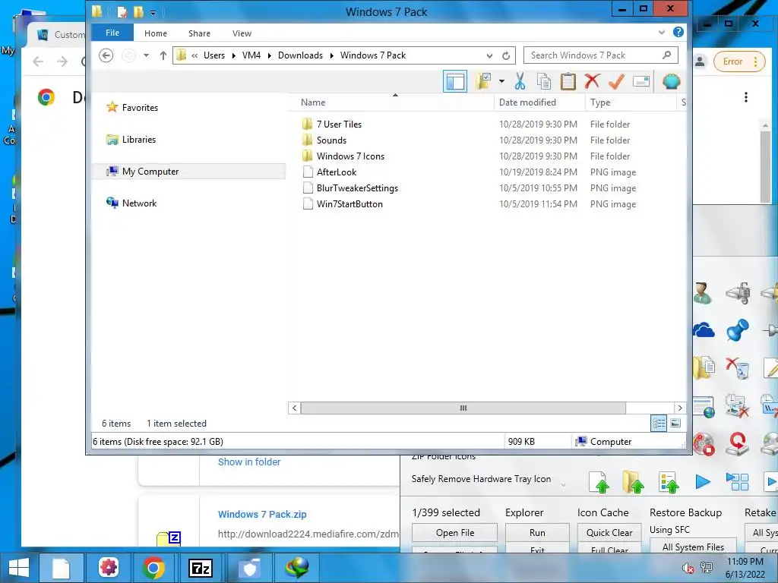
Task: Switch to Large icons view button in status bar
Action: click(675, 424)
